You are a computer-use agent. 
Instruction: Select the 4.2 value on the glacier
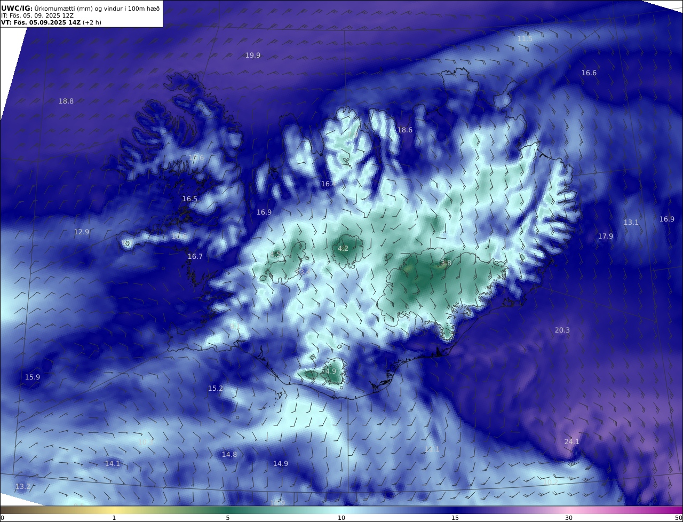(x=343, y=248)
